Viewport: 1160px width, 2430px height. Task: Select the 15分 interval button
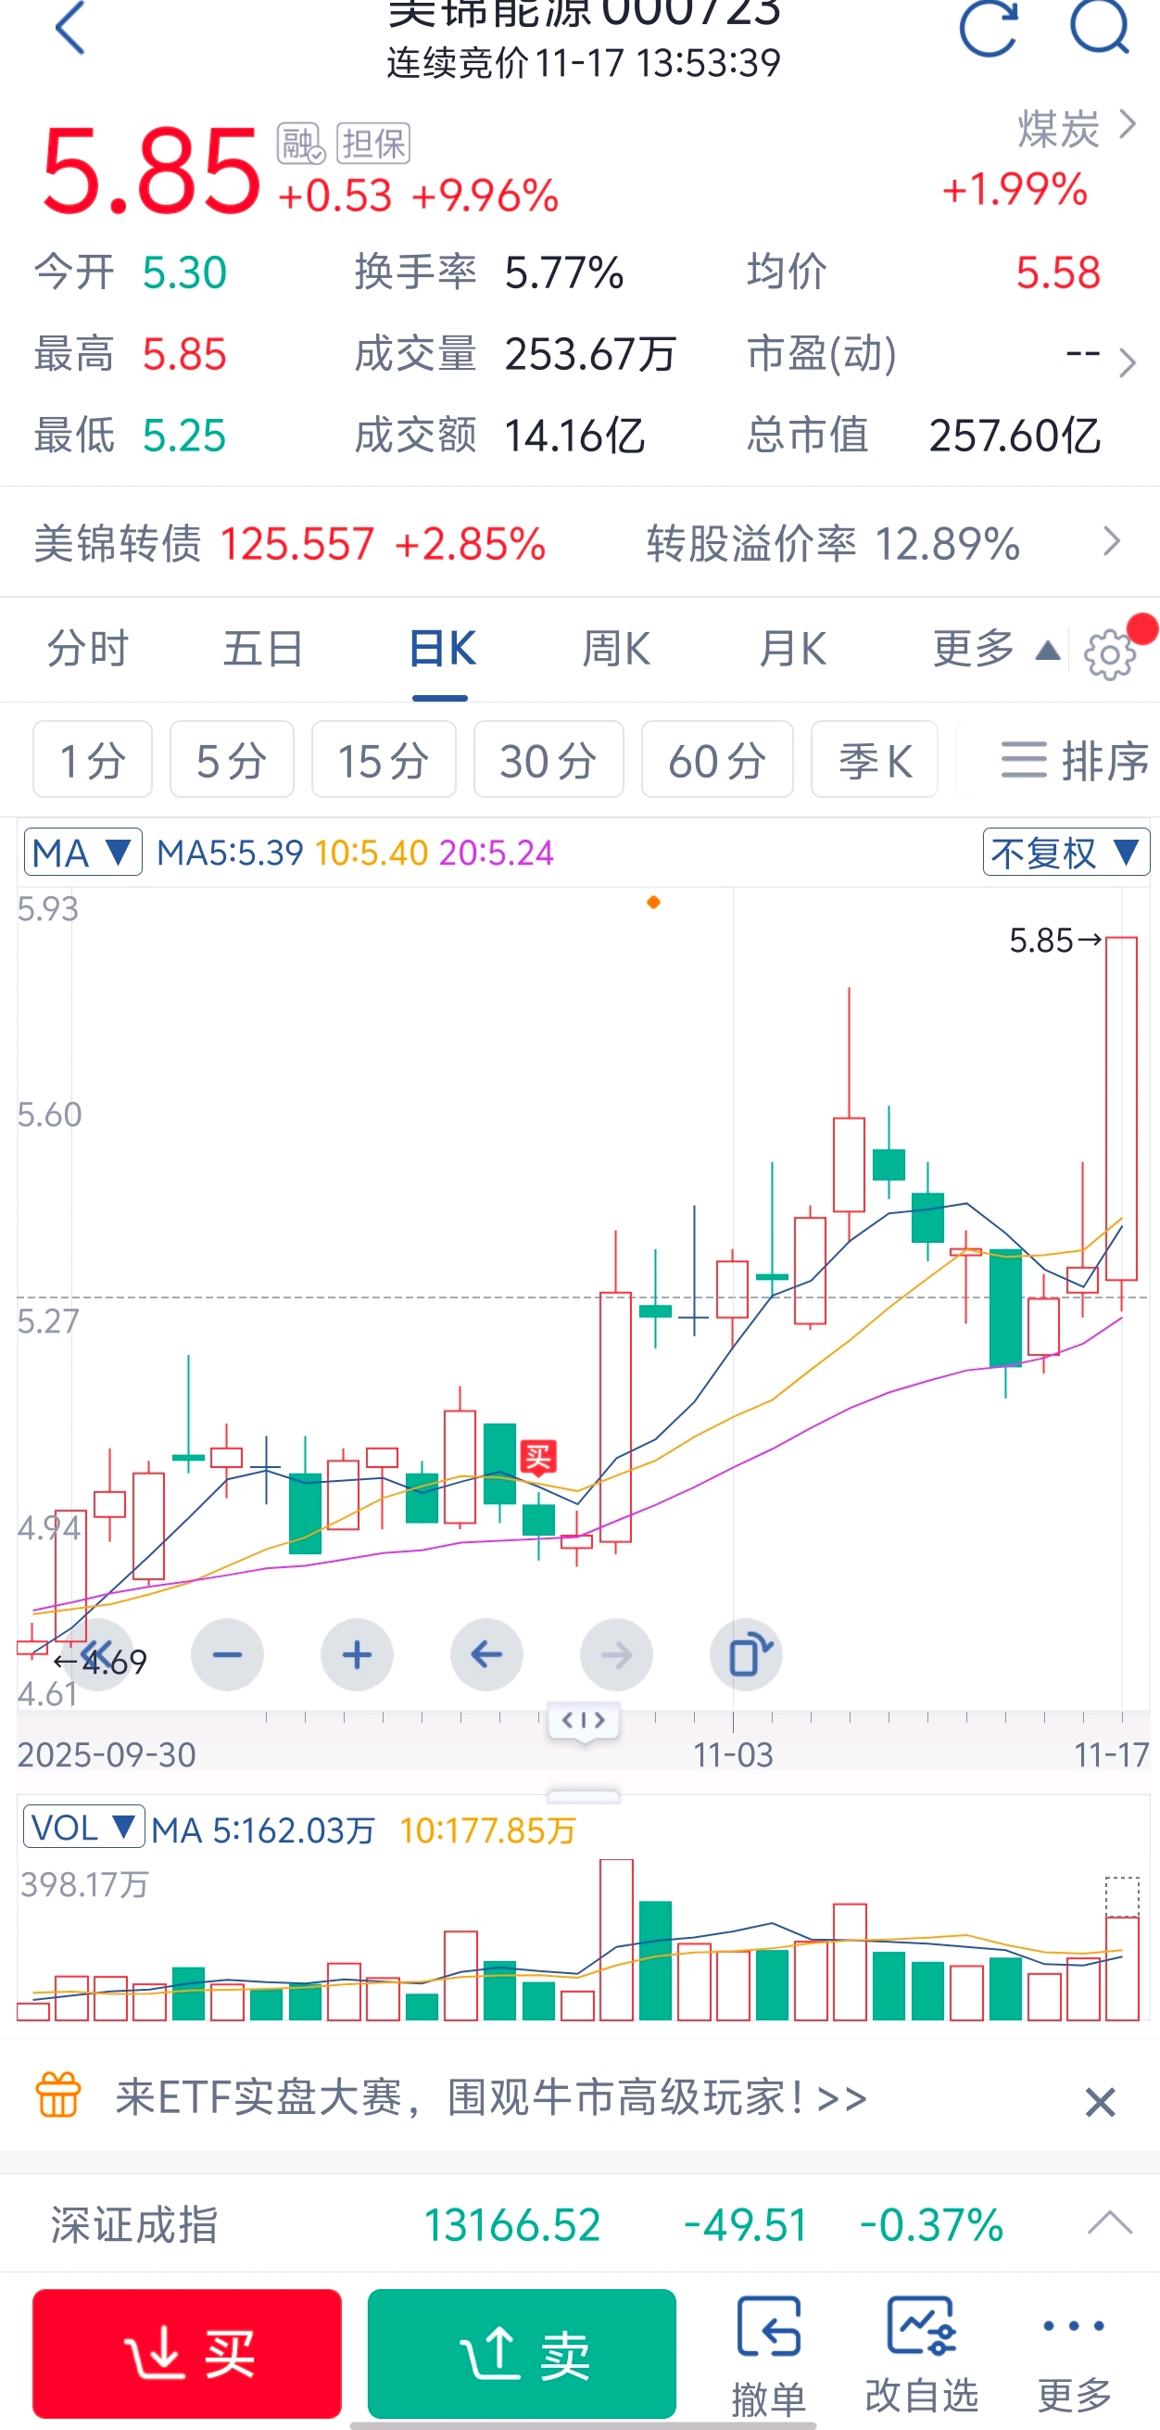[383, 760]
